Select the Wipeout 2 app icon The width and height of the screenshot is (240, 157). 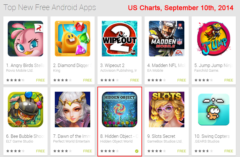pos(120,39)
